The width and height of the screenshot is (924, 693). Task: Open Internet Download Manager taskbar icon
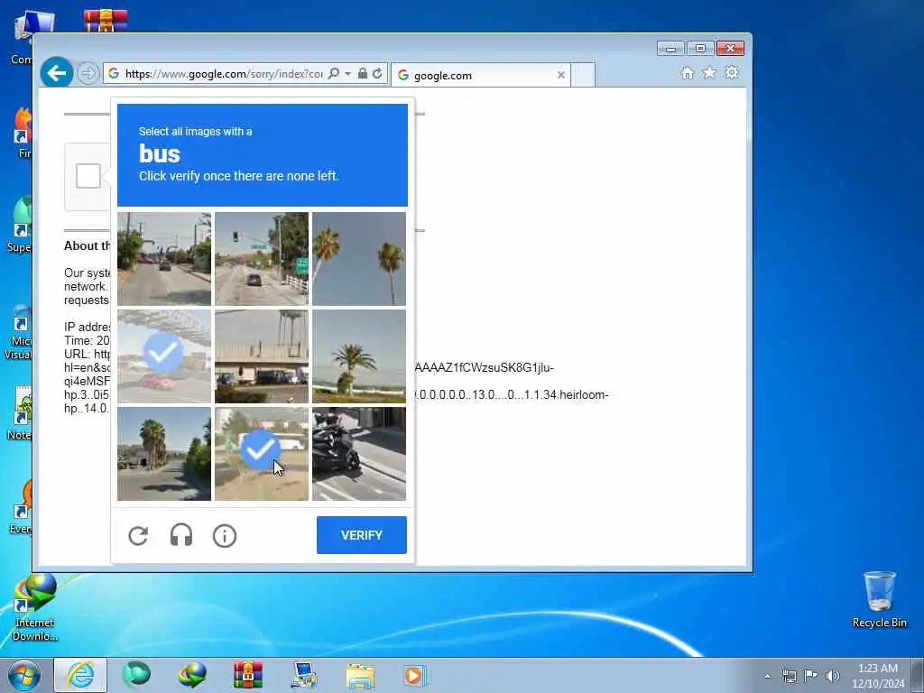point(192,675)
